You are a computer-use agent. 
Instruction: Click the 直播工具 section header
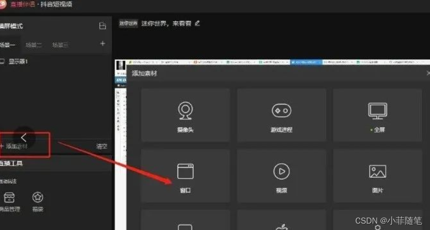point(12,163)
